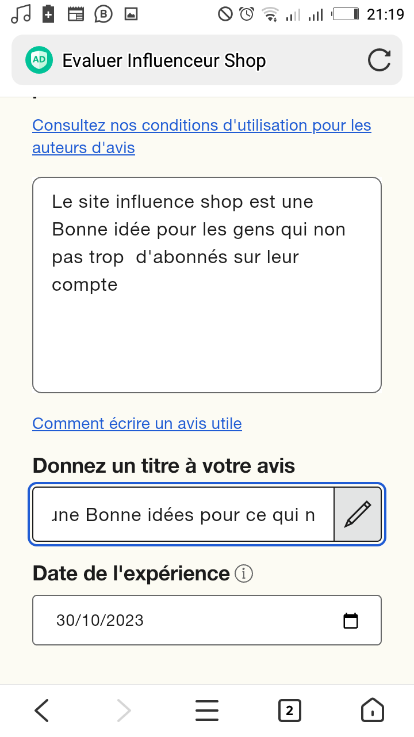The width and height of the screenshot is (414, 737).
Task: Click the review title input field
Action: pyautogui.click(x=184, y=514)
